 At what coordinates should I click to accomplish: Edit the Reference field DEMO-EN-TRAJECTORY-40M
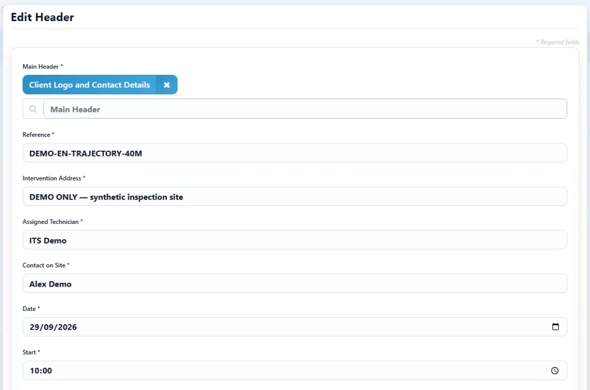point(294,153)
